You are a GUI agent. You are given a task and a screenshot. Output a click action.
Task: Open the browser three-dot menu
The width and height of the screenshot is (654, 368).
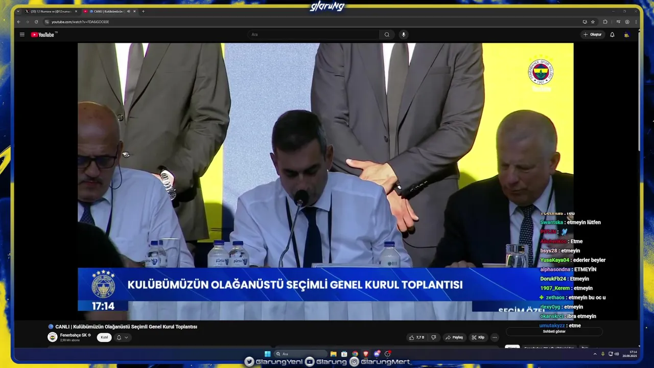click(636, 22)
